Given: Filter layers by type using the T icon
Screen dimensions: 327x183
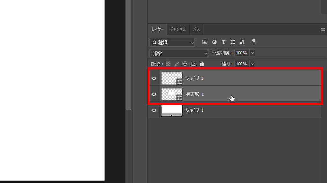Looking at the screenshot, I should (223, 42).
